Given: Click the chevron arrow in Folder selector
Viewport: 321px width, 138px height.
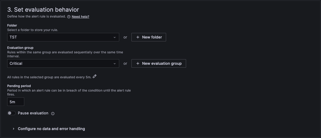Looking at the screenshot, I should pos(115,37).
